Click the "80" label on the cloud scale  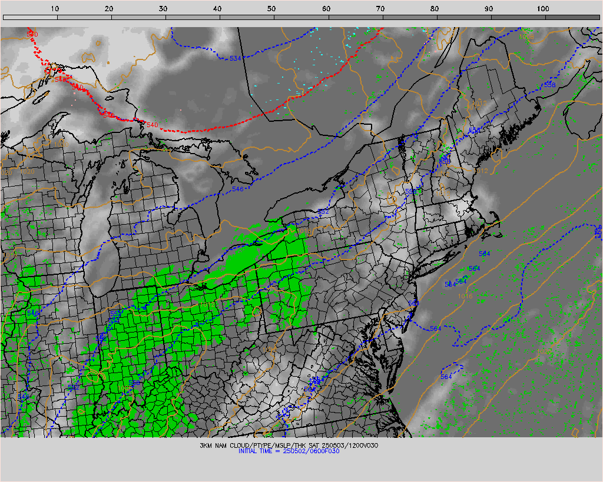pyautogui.click(x=435, y=9)
